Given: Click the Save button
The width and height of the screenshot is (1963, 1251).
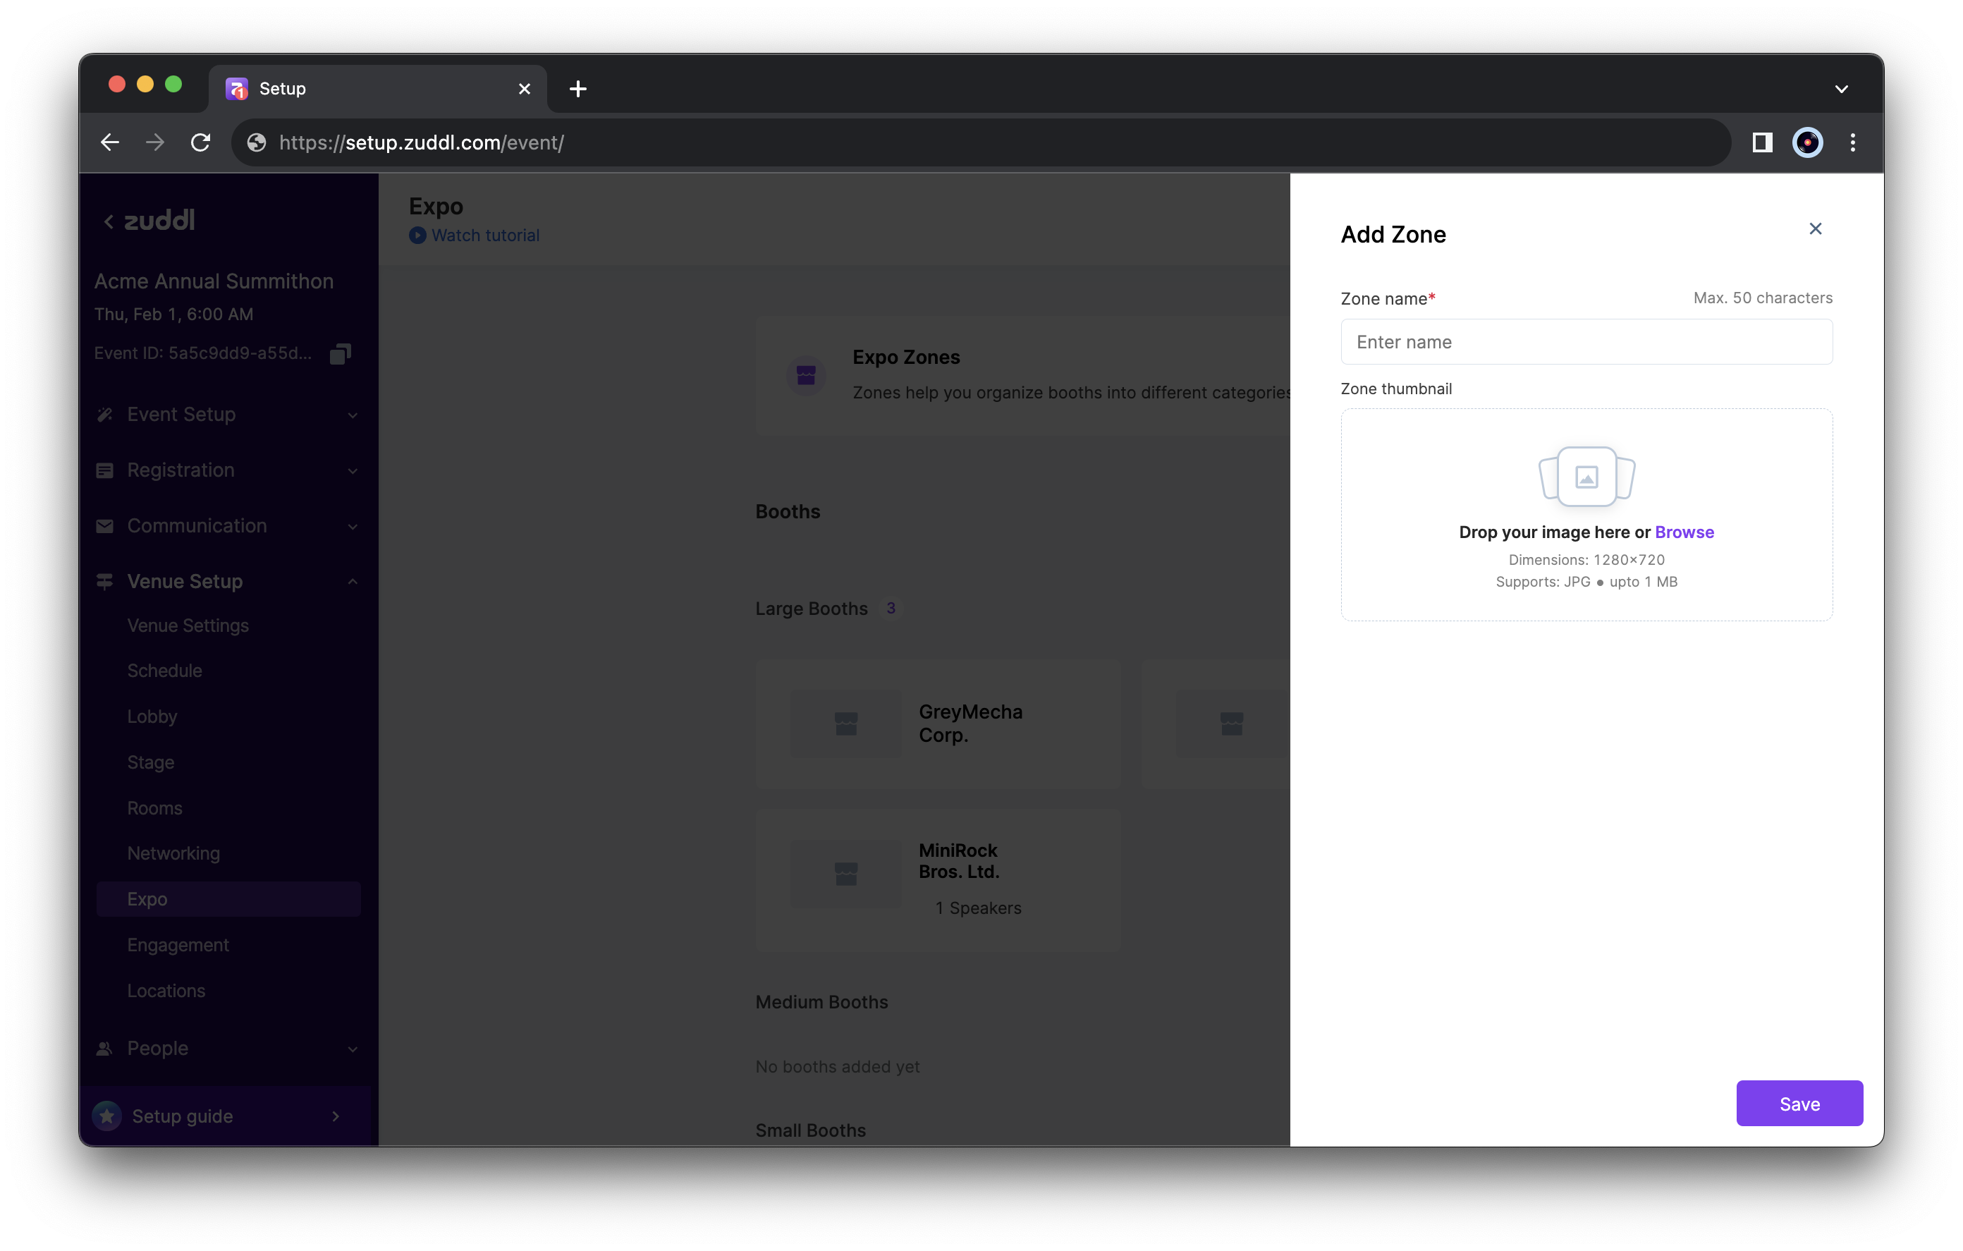Looking at the screenshot, I should (1798, 1104).
